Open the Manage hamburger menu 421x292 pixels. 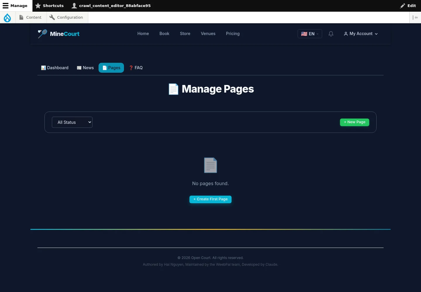[15, 6]
